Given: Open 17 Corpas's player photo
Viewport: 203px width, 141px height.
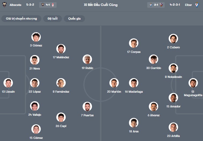Looking at the screenshot, I should click(134, 43).
